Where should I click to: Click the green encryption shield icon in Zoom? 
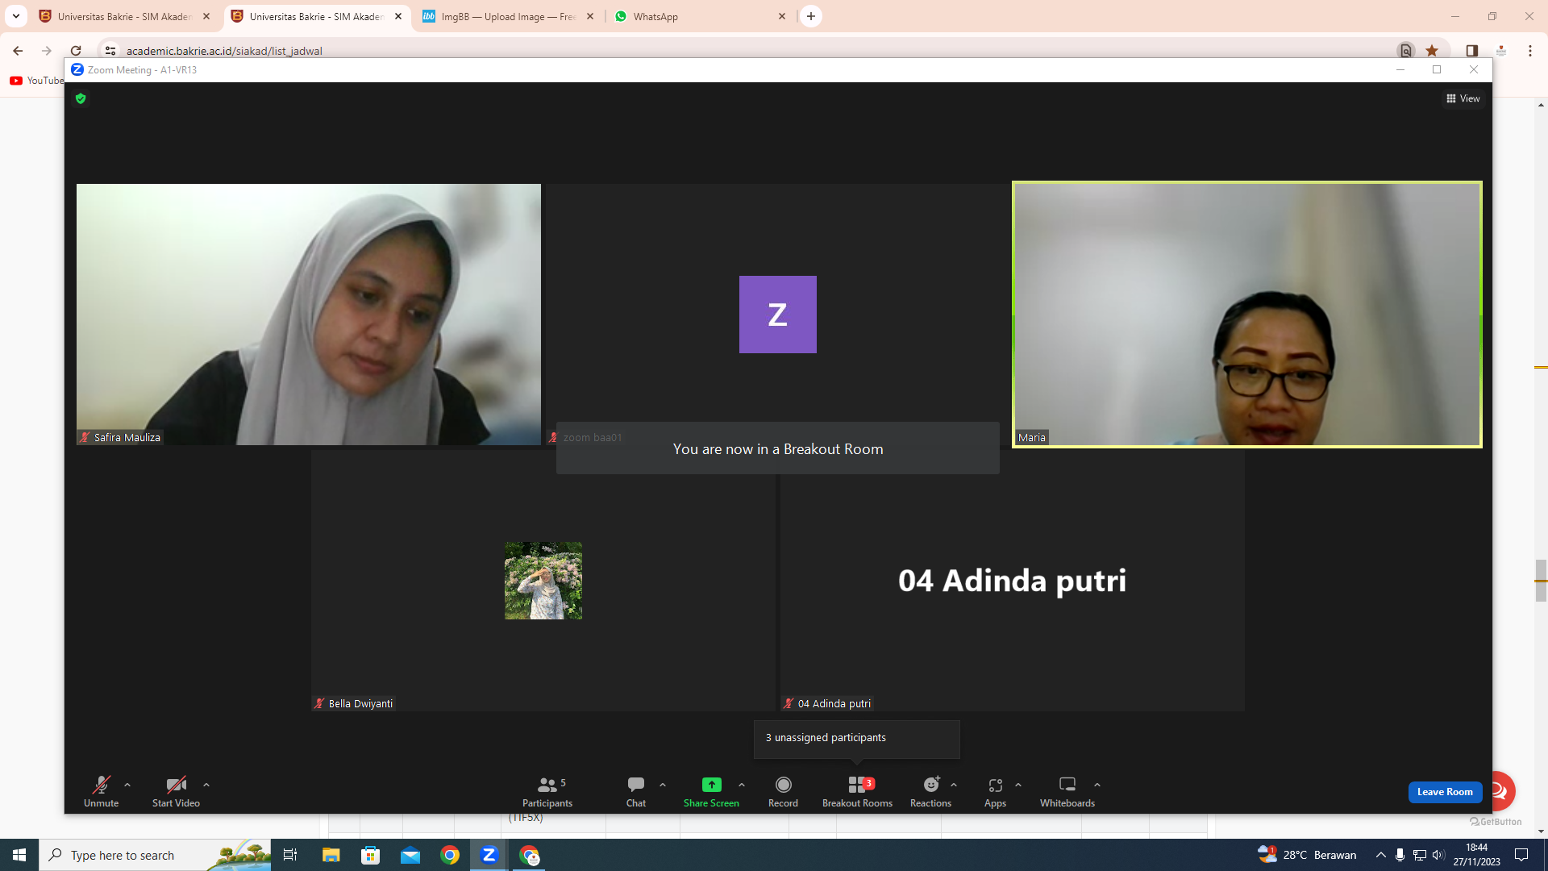81,98
